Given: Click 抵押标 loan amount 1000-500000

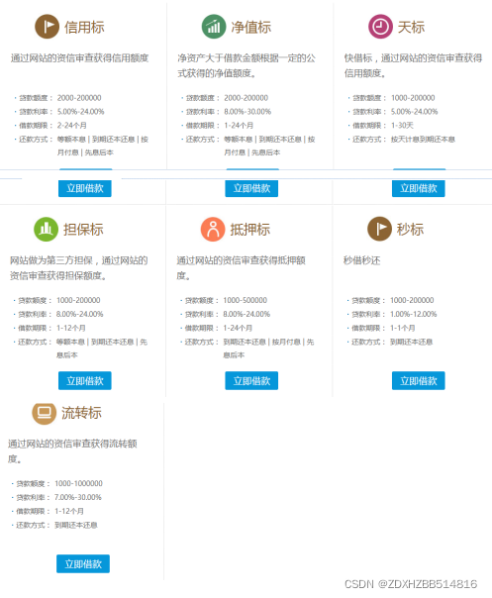Looking at the screenshot, I should (x=245, y=301).
